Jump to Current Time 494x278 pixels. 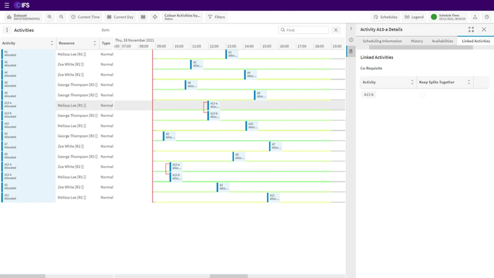point(85,17)
